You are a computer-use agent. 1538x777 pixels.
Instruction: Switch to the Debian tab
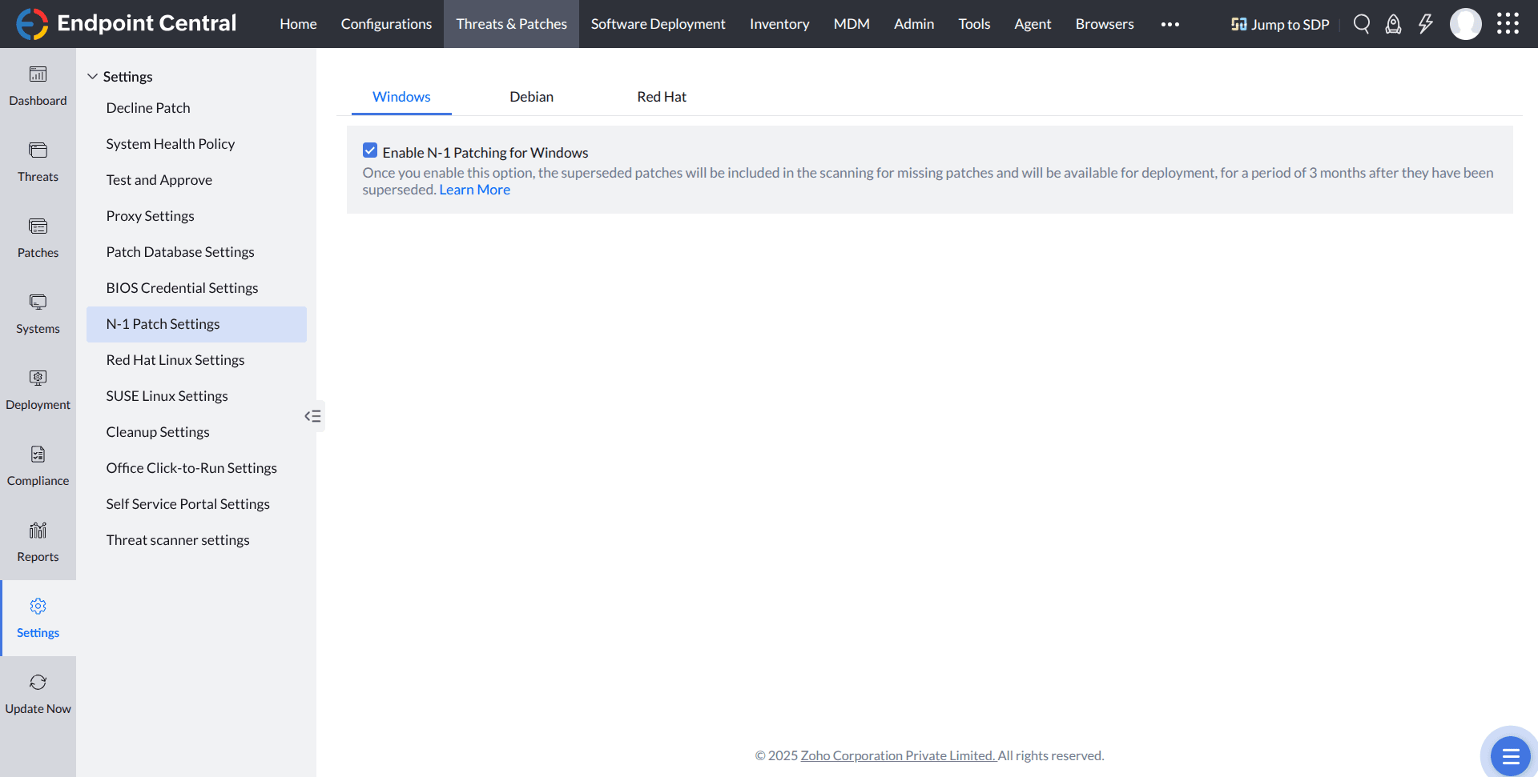click(531, 97)
